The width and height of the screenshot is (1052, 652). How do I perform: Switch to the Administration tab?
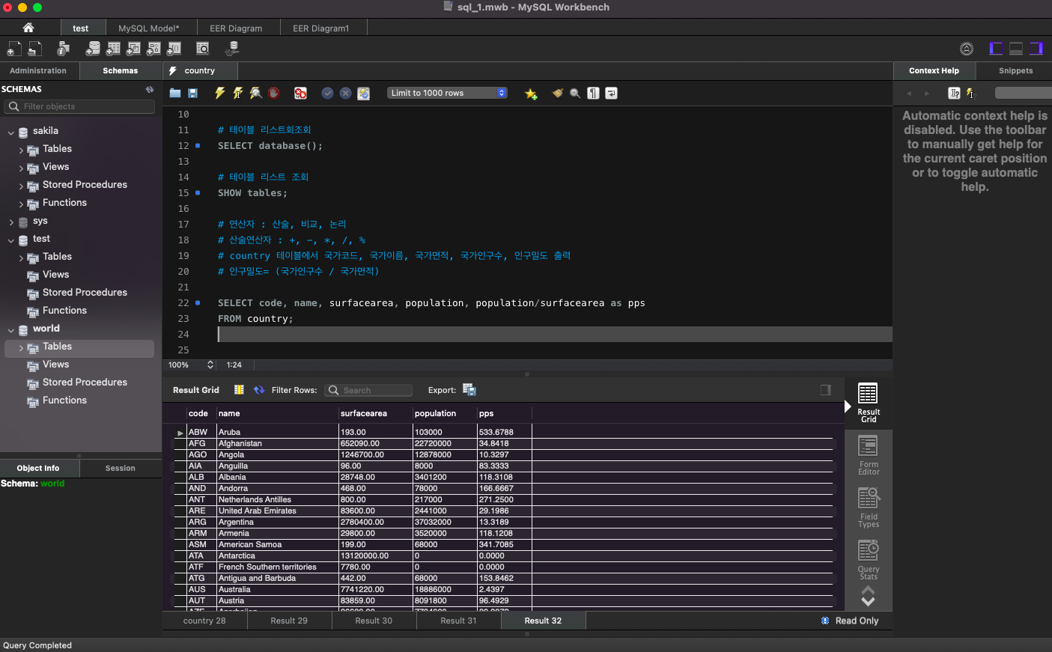click(x=38, y=70)
